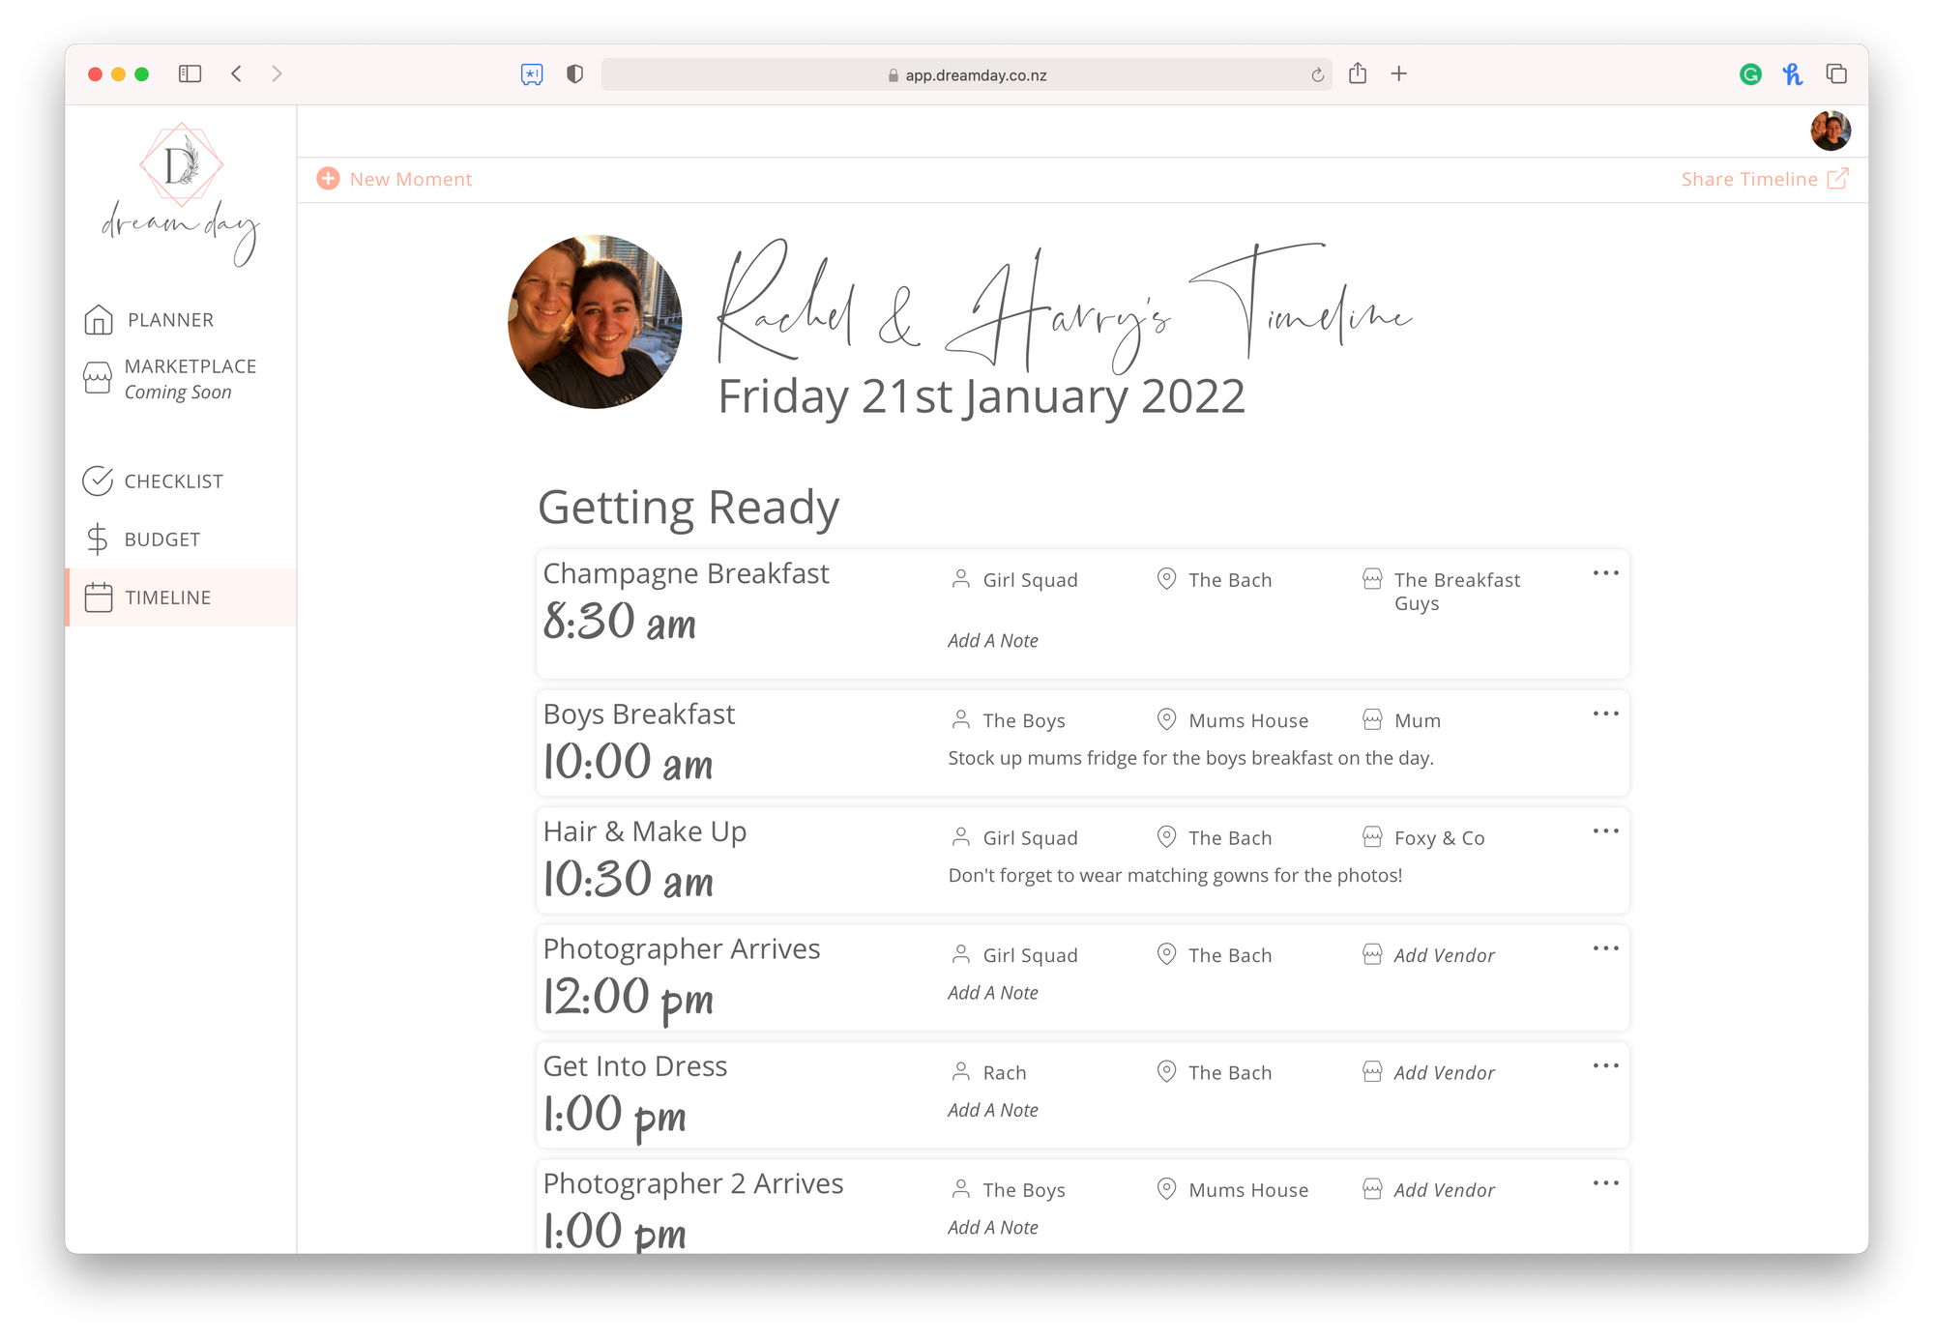The width and height of the screenshot is (1934, 1340).
Task: Click Add A Note under Champagne Breakfast
Action: point(993,640)
